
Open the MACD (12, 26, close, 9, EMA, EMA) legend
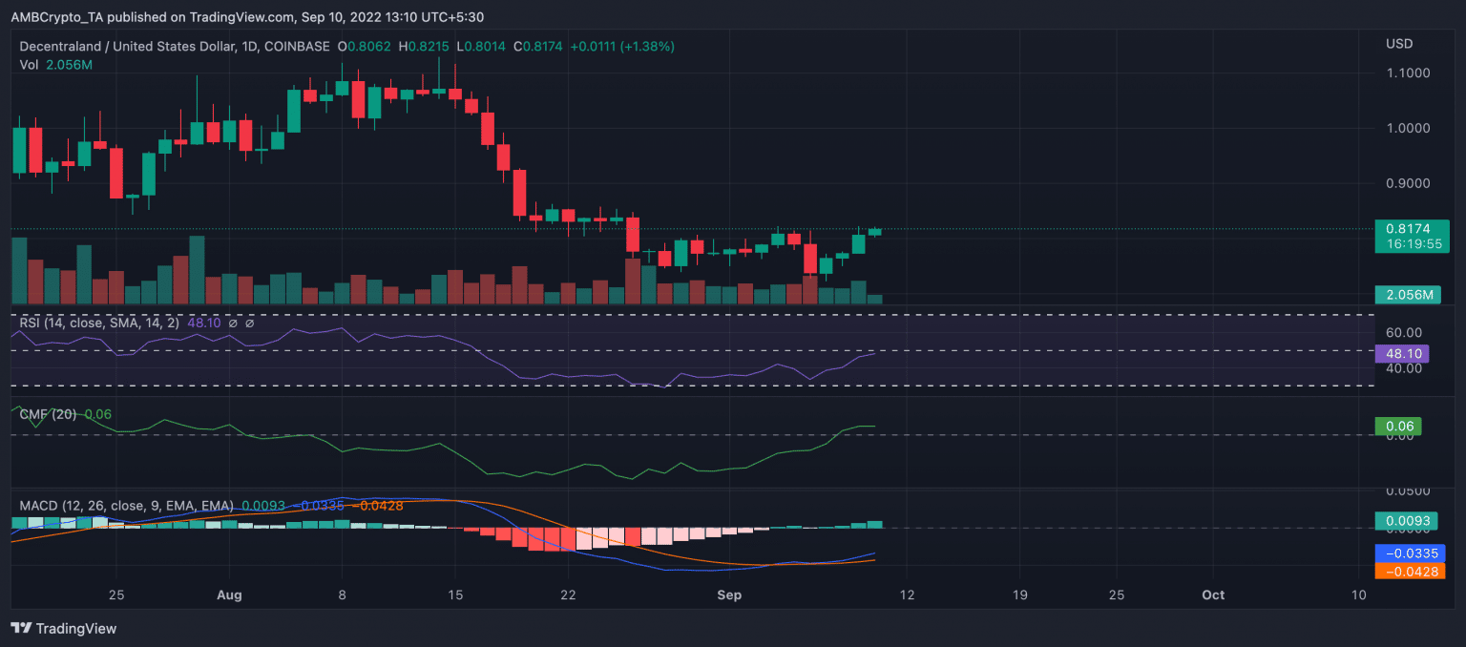point(127,505)
